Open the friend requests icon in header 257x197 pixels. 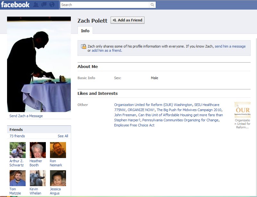[36, 5]
